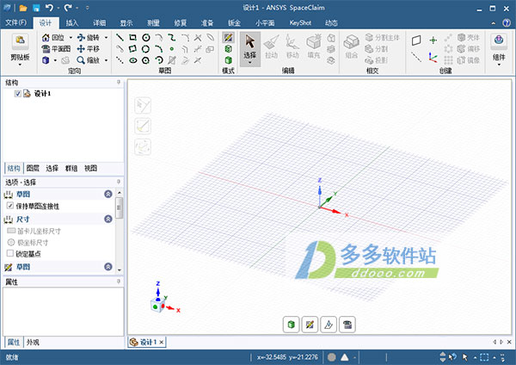Switch to 3D mode in ribbon
This screenshot has width=516, height=365.
tap(228, 60)
